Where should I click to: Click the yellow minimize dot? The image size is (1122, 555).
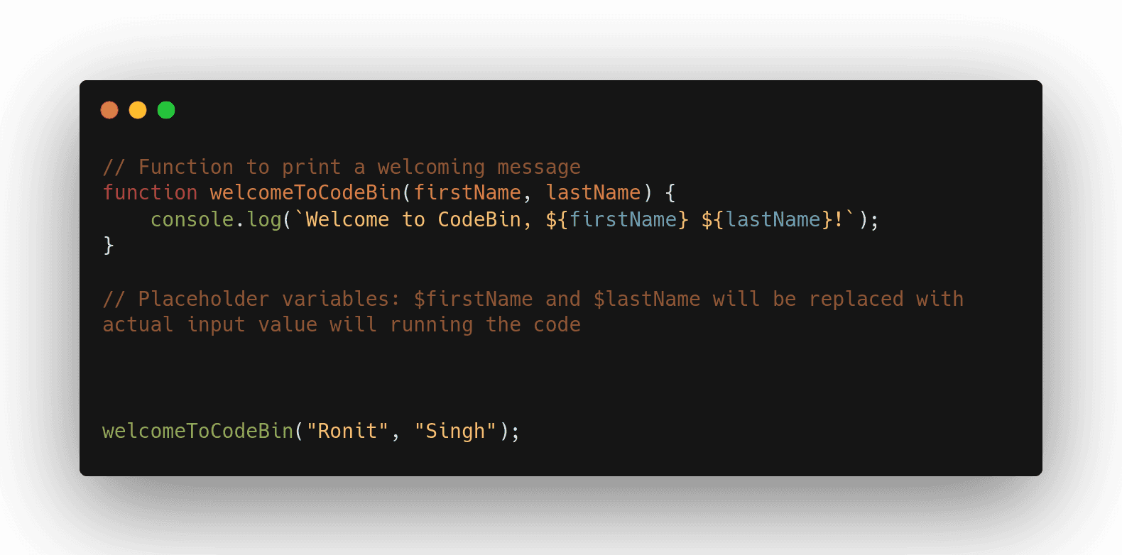click(138, 110)
